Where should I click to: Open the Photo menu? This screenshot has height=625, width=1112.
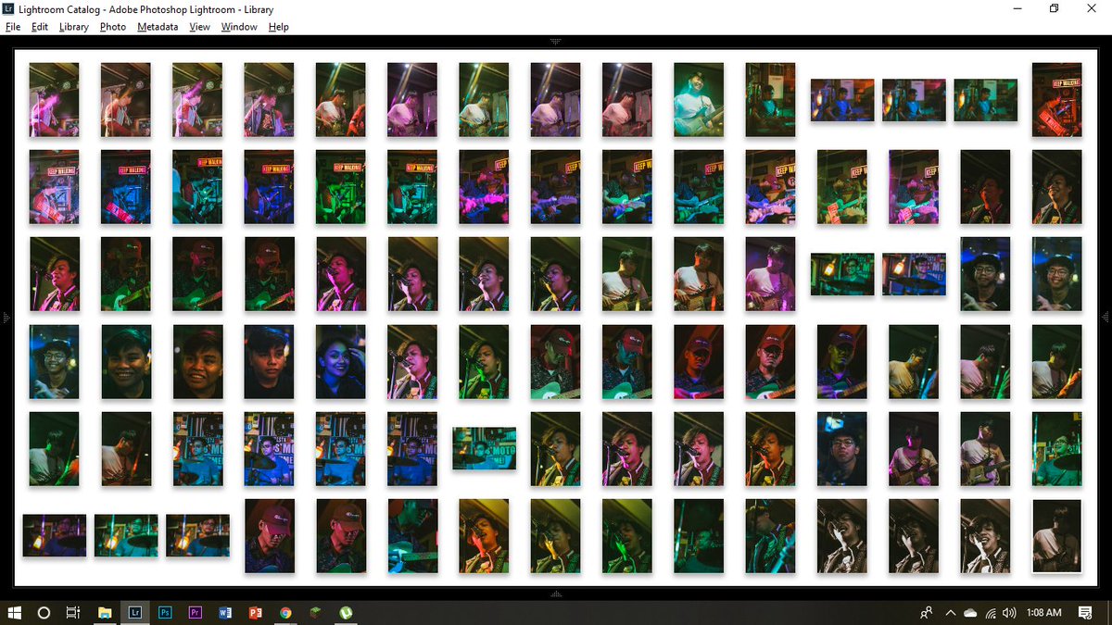[113, 27]
